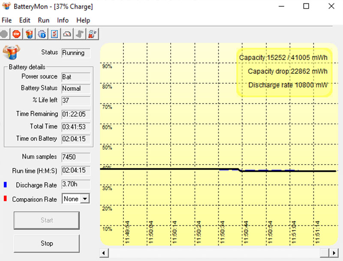This screenshot has height=261, width=343.
Task: Open System Information with the gear-info toolbar icon
Action: 42,34
